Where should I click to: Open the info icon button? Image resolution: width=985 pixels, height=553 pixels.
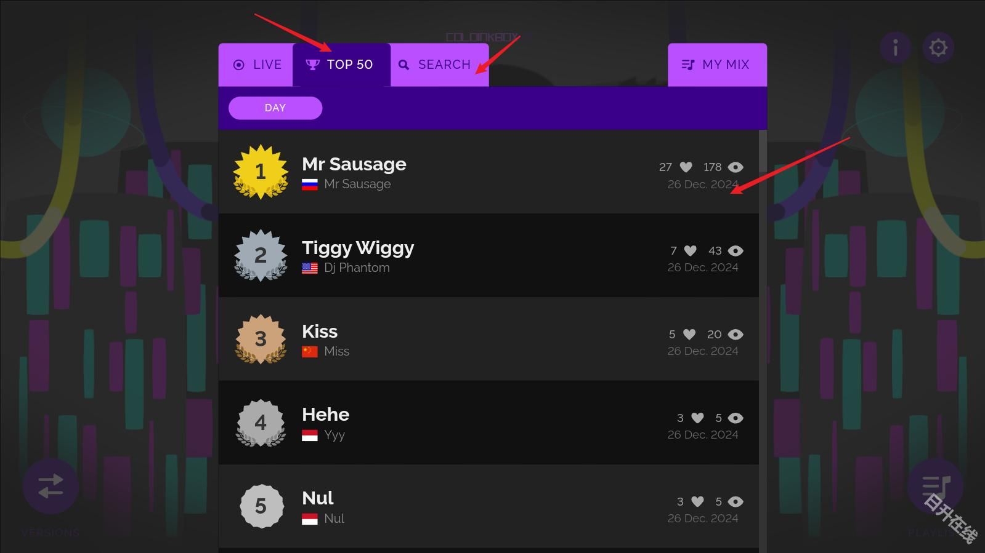pos(895,47)
